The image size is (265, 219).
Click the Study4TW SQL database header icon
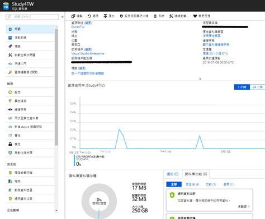pyautogui.click(x=6, y=6)
